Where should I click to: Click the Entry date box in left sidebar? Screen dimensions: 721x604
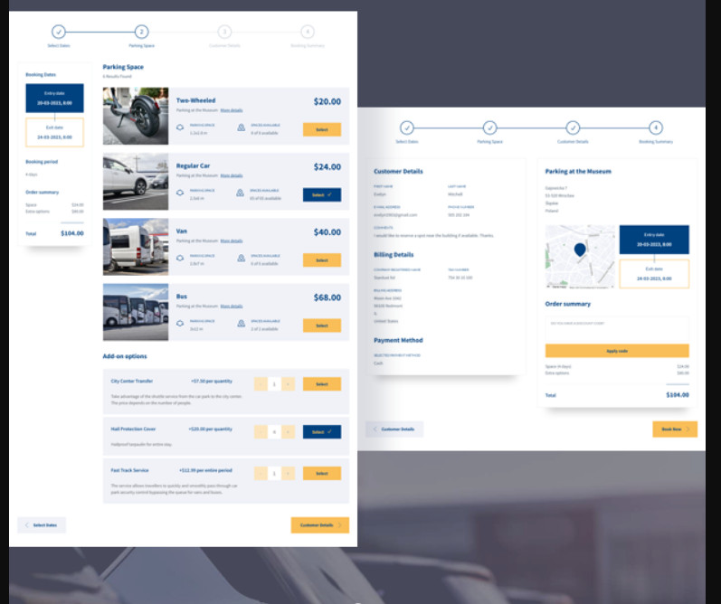pos(54,98)
